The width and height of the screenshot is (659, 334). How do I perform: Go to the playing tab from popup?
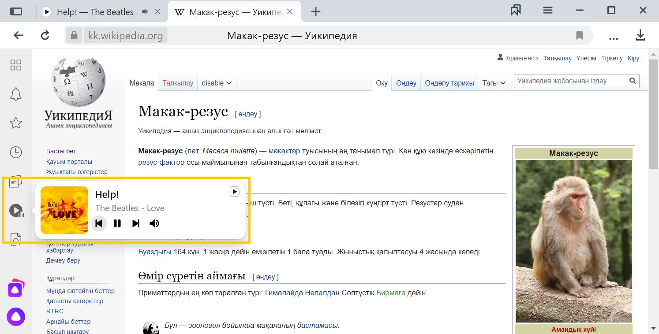[235, 192]
